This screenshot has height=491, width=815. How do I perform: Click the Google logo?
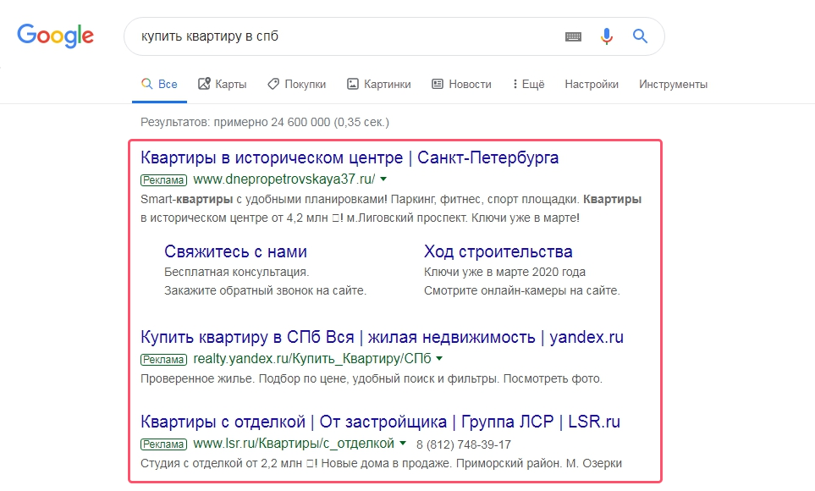point(55,36)
